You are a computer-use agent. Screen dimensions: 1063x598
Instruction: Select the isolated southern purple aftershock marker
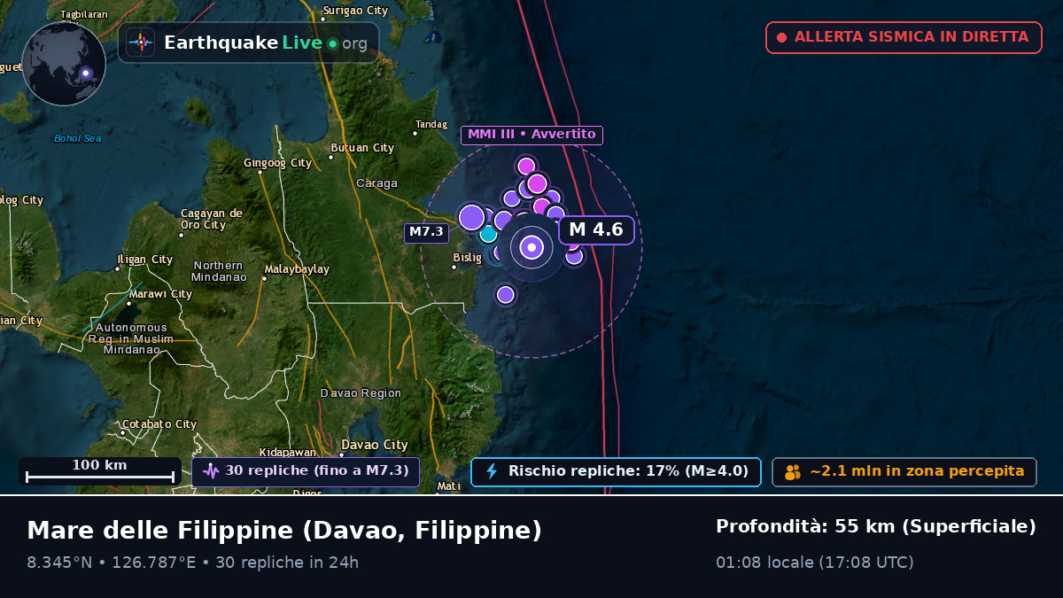[x=506, y=294]
